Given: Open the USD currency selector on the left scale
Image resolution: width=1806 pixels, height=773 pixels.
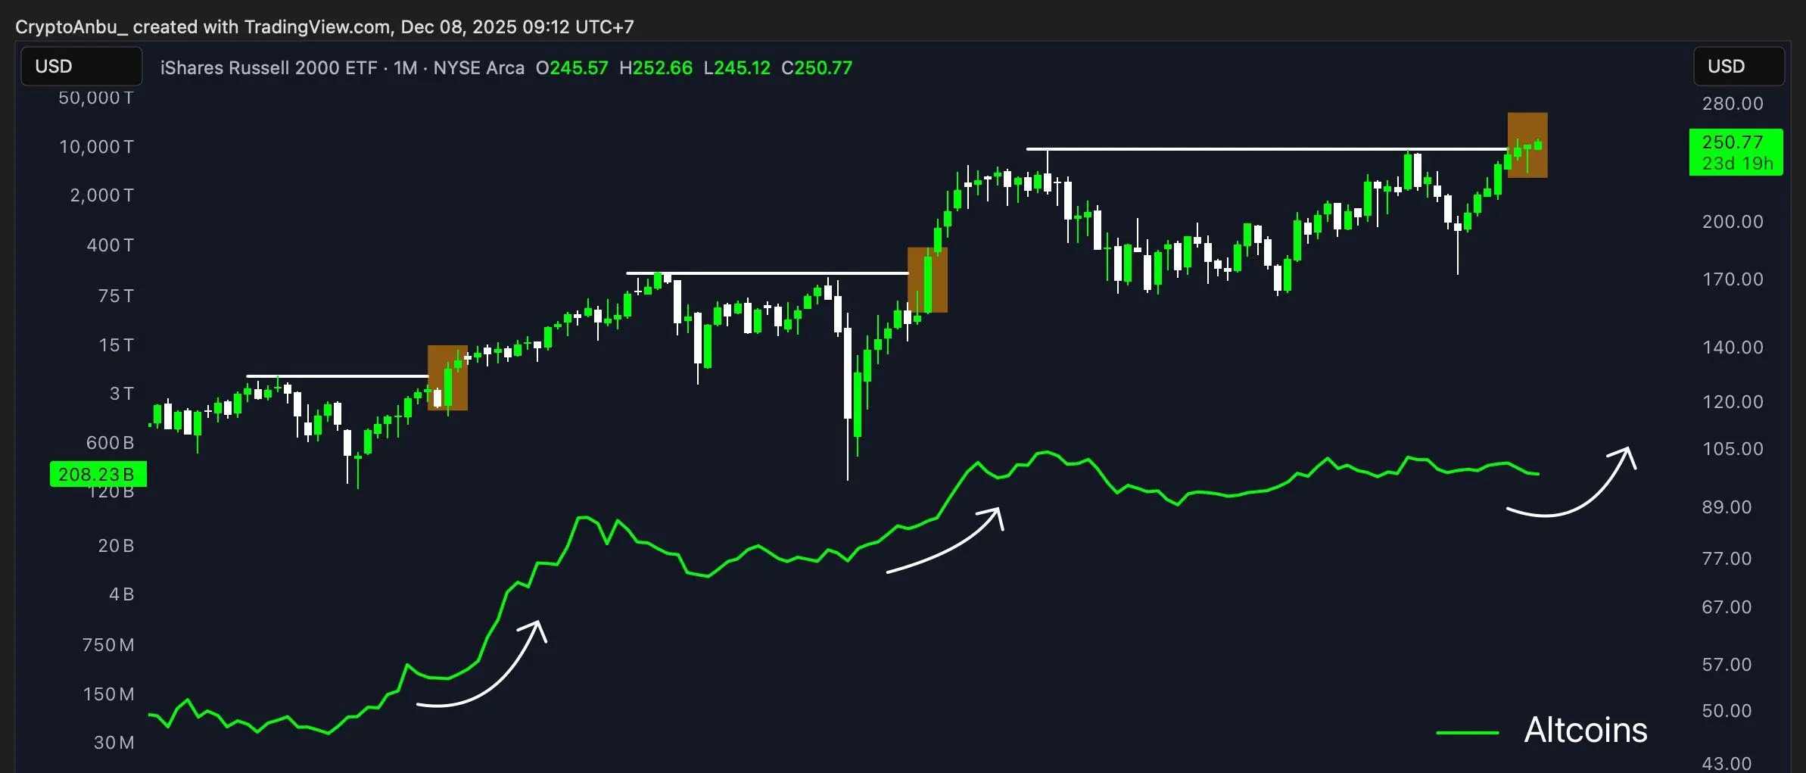Looking at the screenshot, I should click(x=81, y=67).
